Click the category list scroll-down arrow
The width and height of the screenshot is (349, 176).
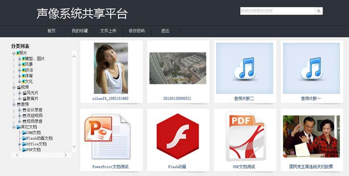pyautogui.click(x=74, y=147)
